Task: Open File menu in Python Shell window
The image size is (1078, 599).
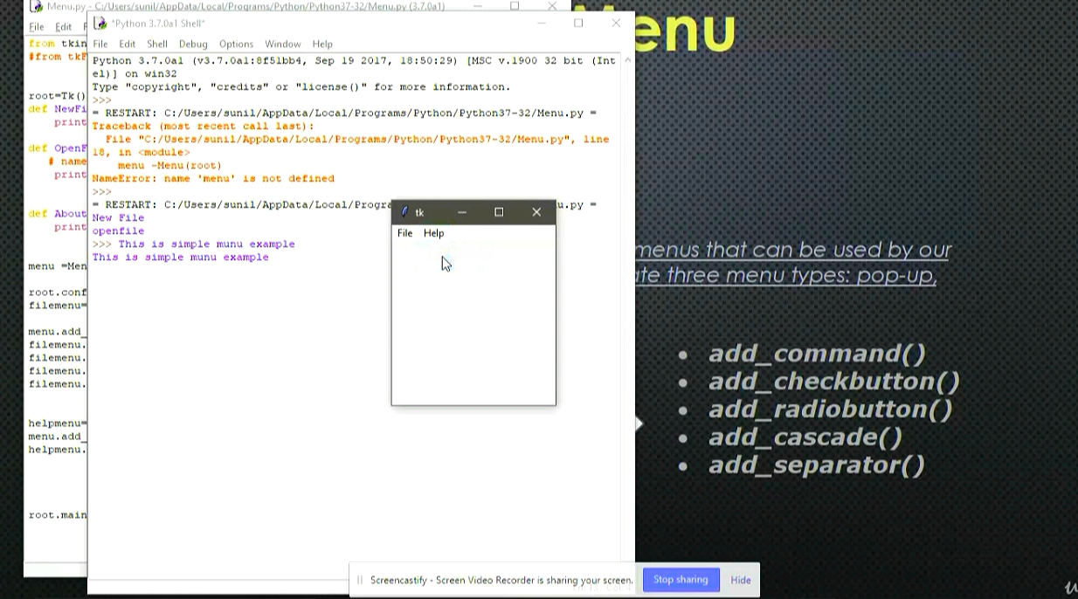Action: click(x=100, y=44)
